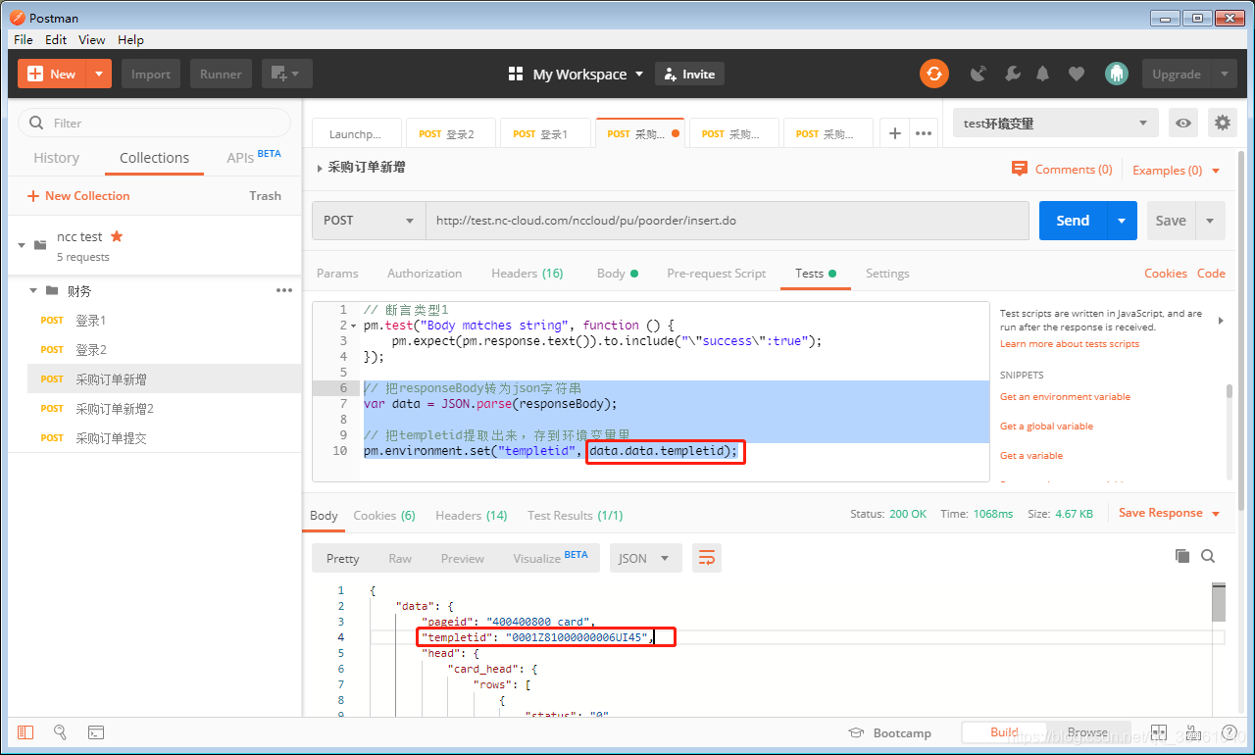This screenshot has width=1255, height=755.
Task: Open manage environments gear icon
Action: 1222,123
